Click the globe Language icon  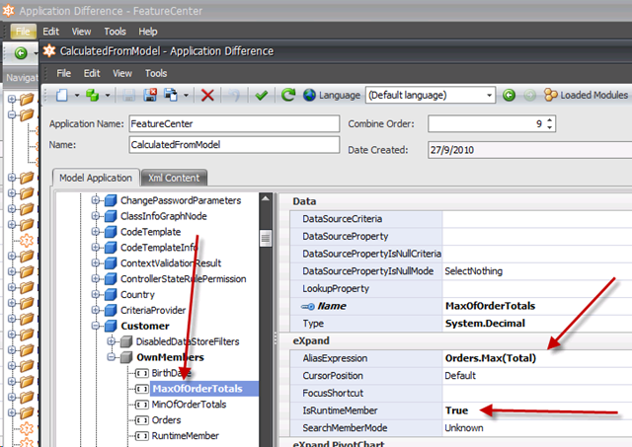click(x=309, y=95)
